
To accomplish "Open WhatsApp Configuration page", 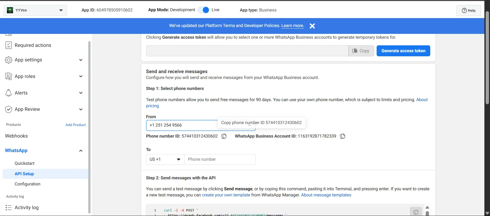I will tap(28, 184).
